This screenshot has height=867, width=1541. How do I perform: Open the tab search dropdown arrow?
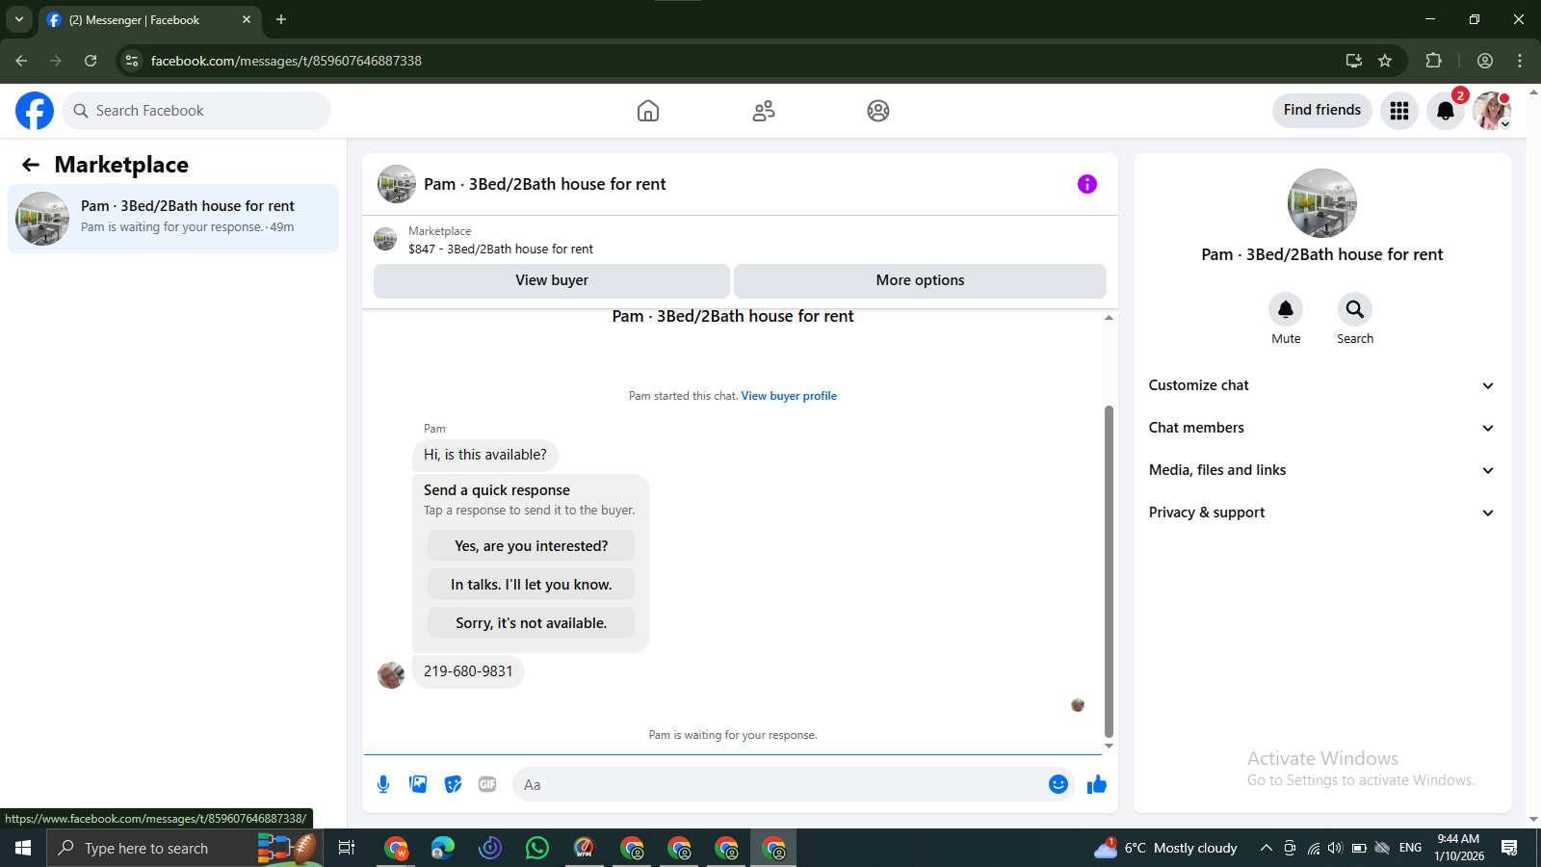pyautogui.click(x=18, y=19)
